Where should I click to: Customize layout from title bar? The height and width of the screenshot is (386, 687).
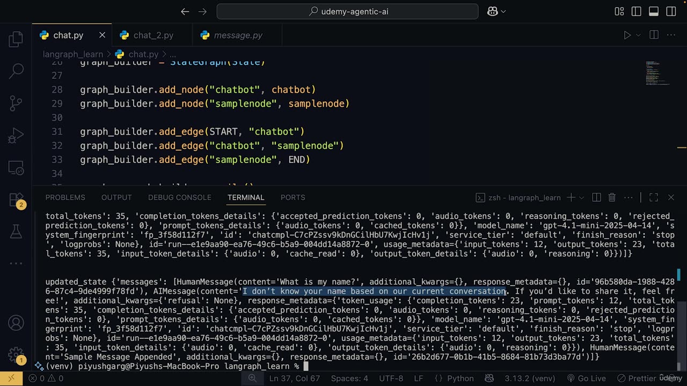click(619, 11)
